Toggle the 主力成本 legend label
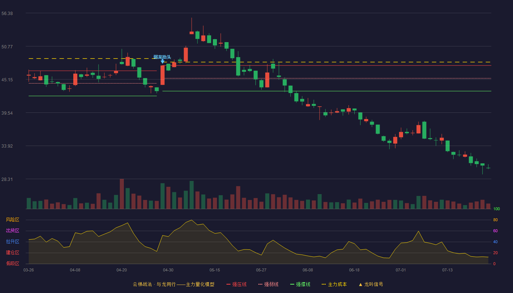This screenshot has width=513, height=293. (x=337, y=285)
